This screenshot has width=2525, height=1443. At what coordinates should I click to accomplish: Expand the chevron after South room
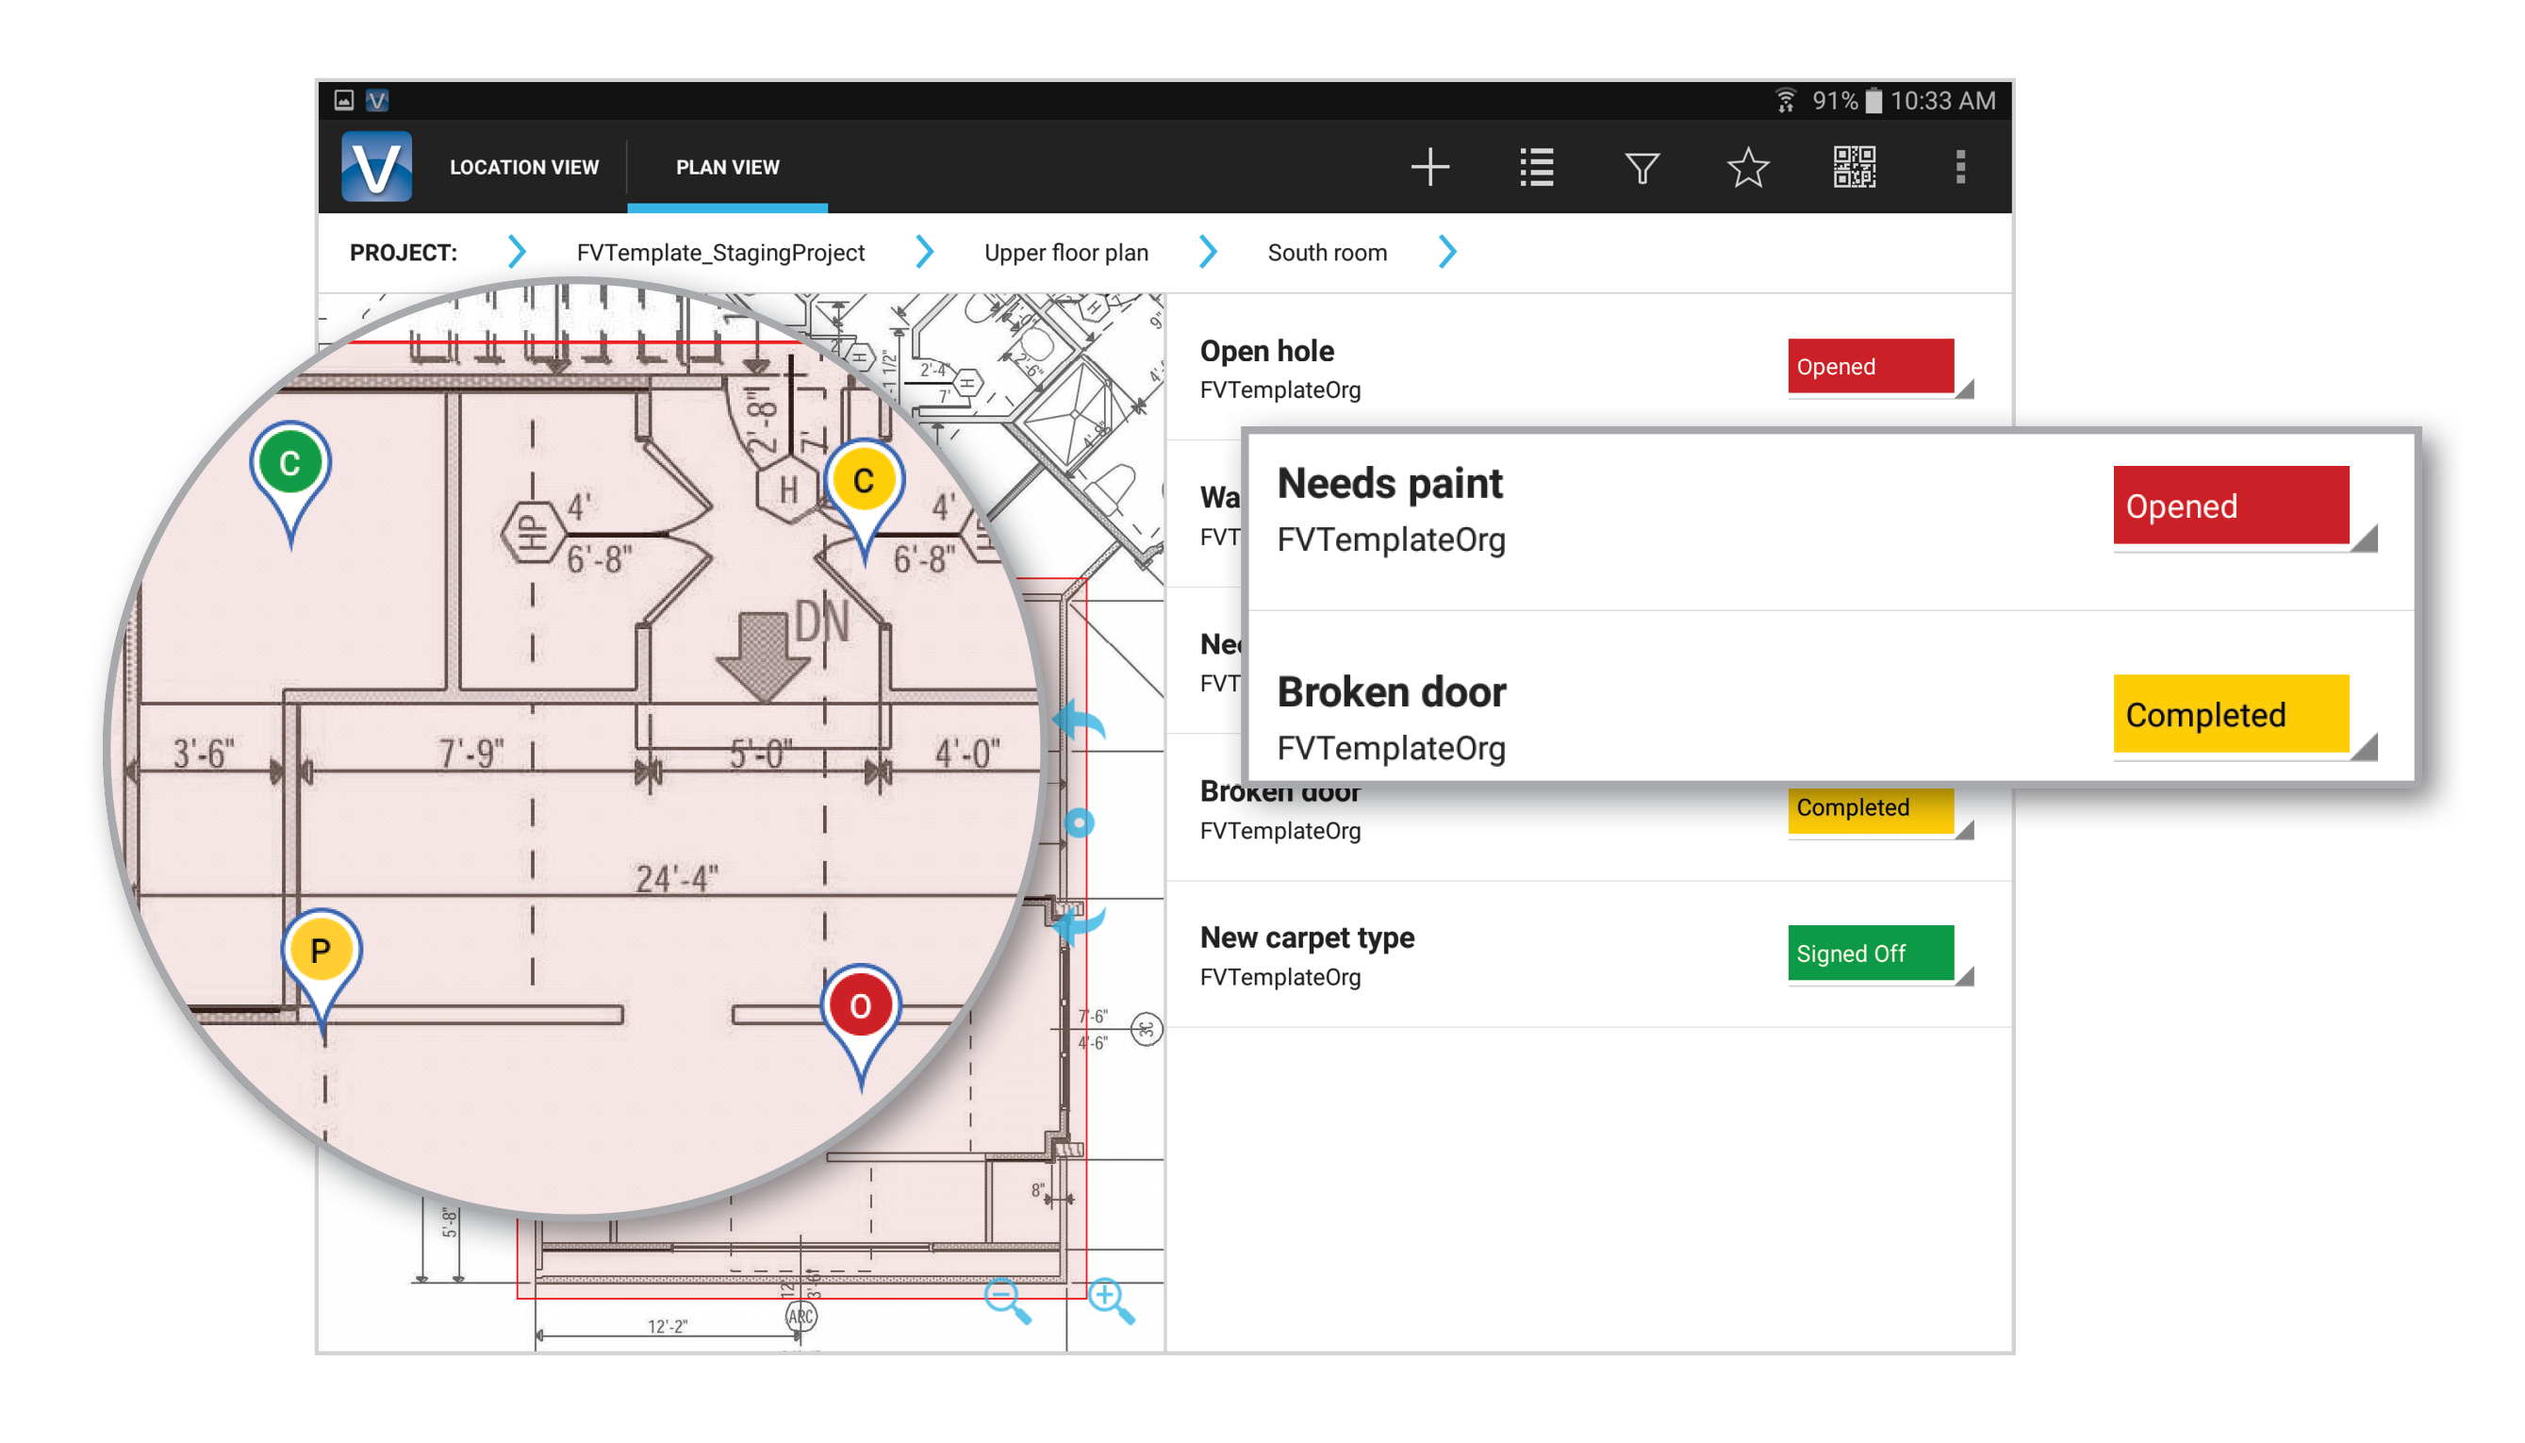coord(1446,252)
